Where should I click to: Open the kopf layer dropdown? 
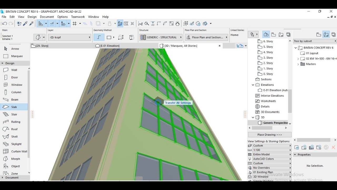point(70,37)
